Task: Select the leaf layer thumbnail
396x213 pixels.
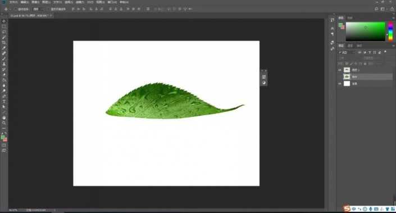Action: 347,76
